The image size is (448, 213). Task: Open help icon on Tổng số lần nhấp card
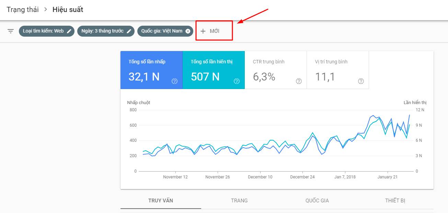[x=174, y=81]
